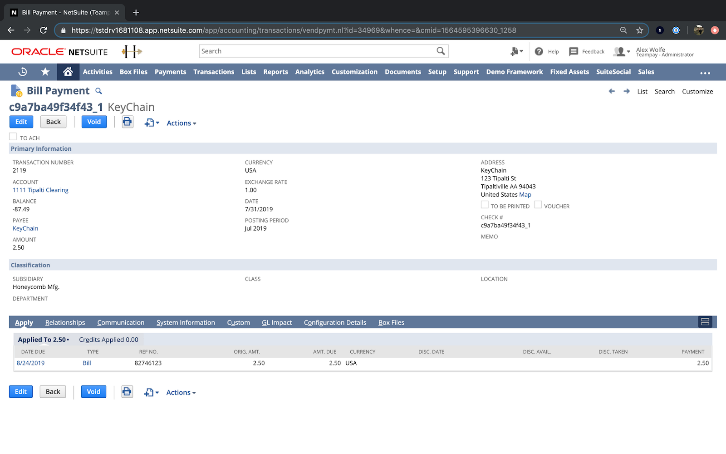This screenshot has width=726, height=454.
Task: Switch to the Communication tab
Action: (x=121, y=322)
